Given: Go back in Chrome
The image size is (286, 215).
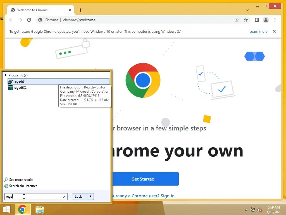Looking at the screenshot, I should (x=11, y=20).
